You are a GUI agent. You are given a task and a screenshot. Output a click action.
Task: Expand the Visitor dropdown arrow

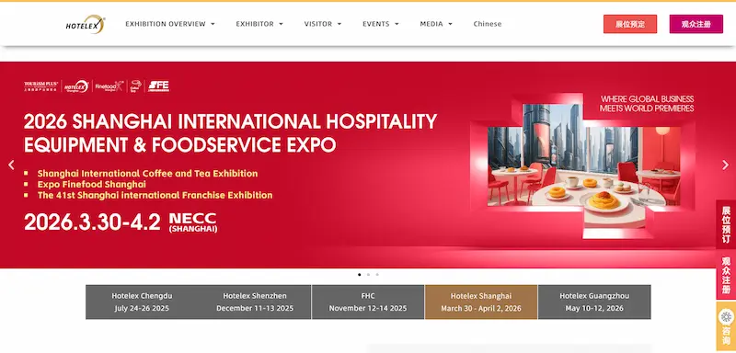(339, 24)
